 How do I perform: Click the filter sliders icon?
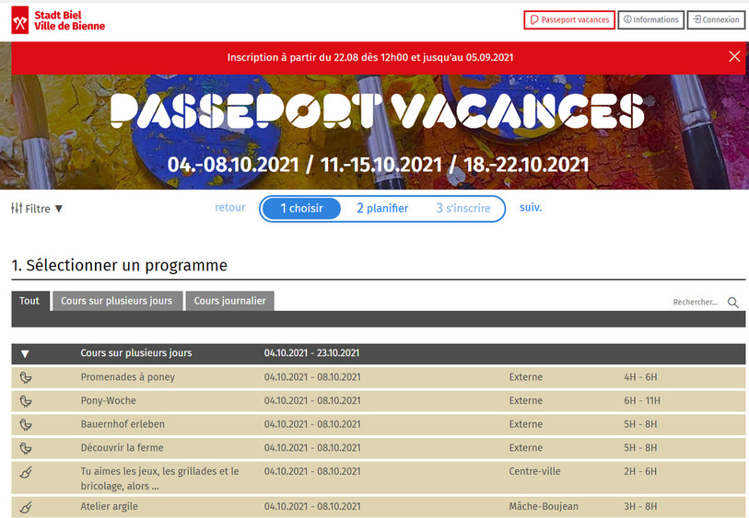[x=17, y=209]
